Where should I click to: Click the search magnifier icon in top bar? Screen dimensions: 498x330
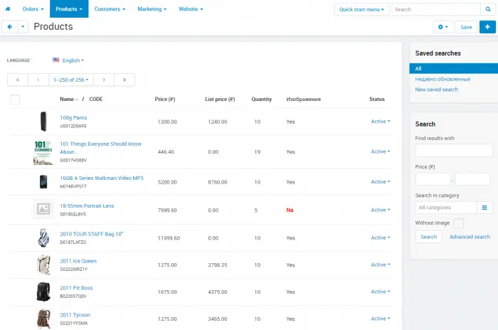488,9
